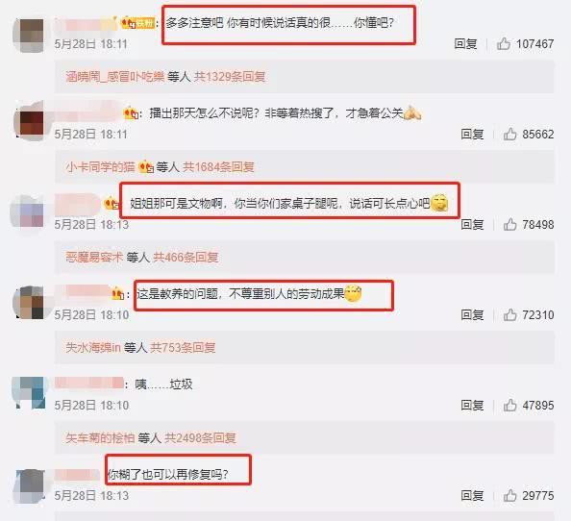Image resolution: width=571 pixels, height=521 pixels.
Task: Open the first commenter's avatar
Action: [x=29, y=35]
